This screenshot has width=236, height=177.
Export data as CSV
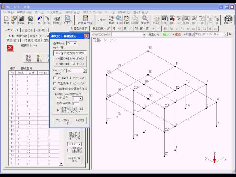(180, 20)
